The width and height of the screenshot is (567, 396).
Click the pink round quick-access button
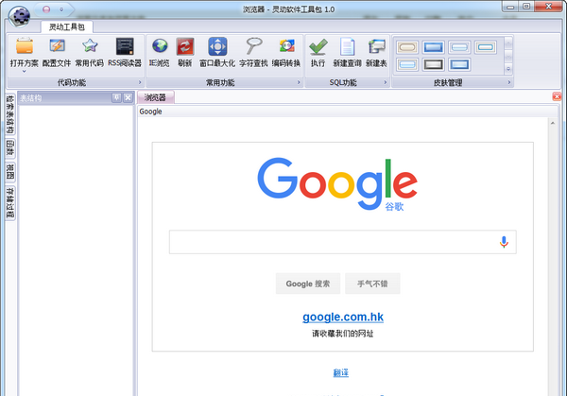(46, 9)
